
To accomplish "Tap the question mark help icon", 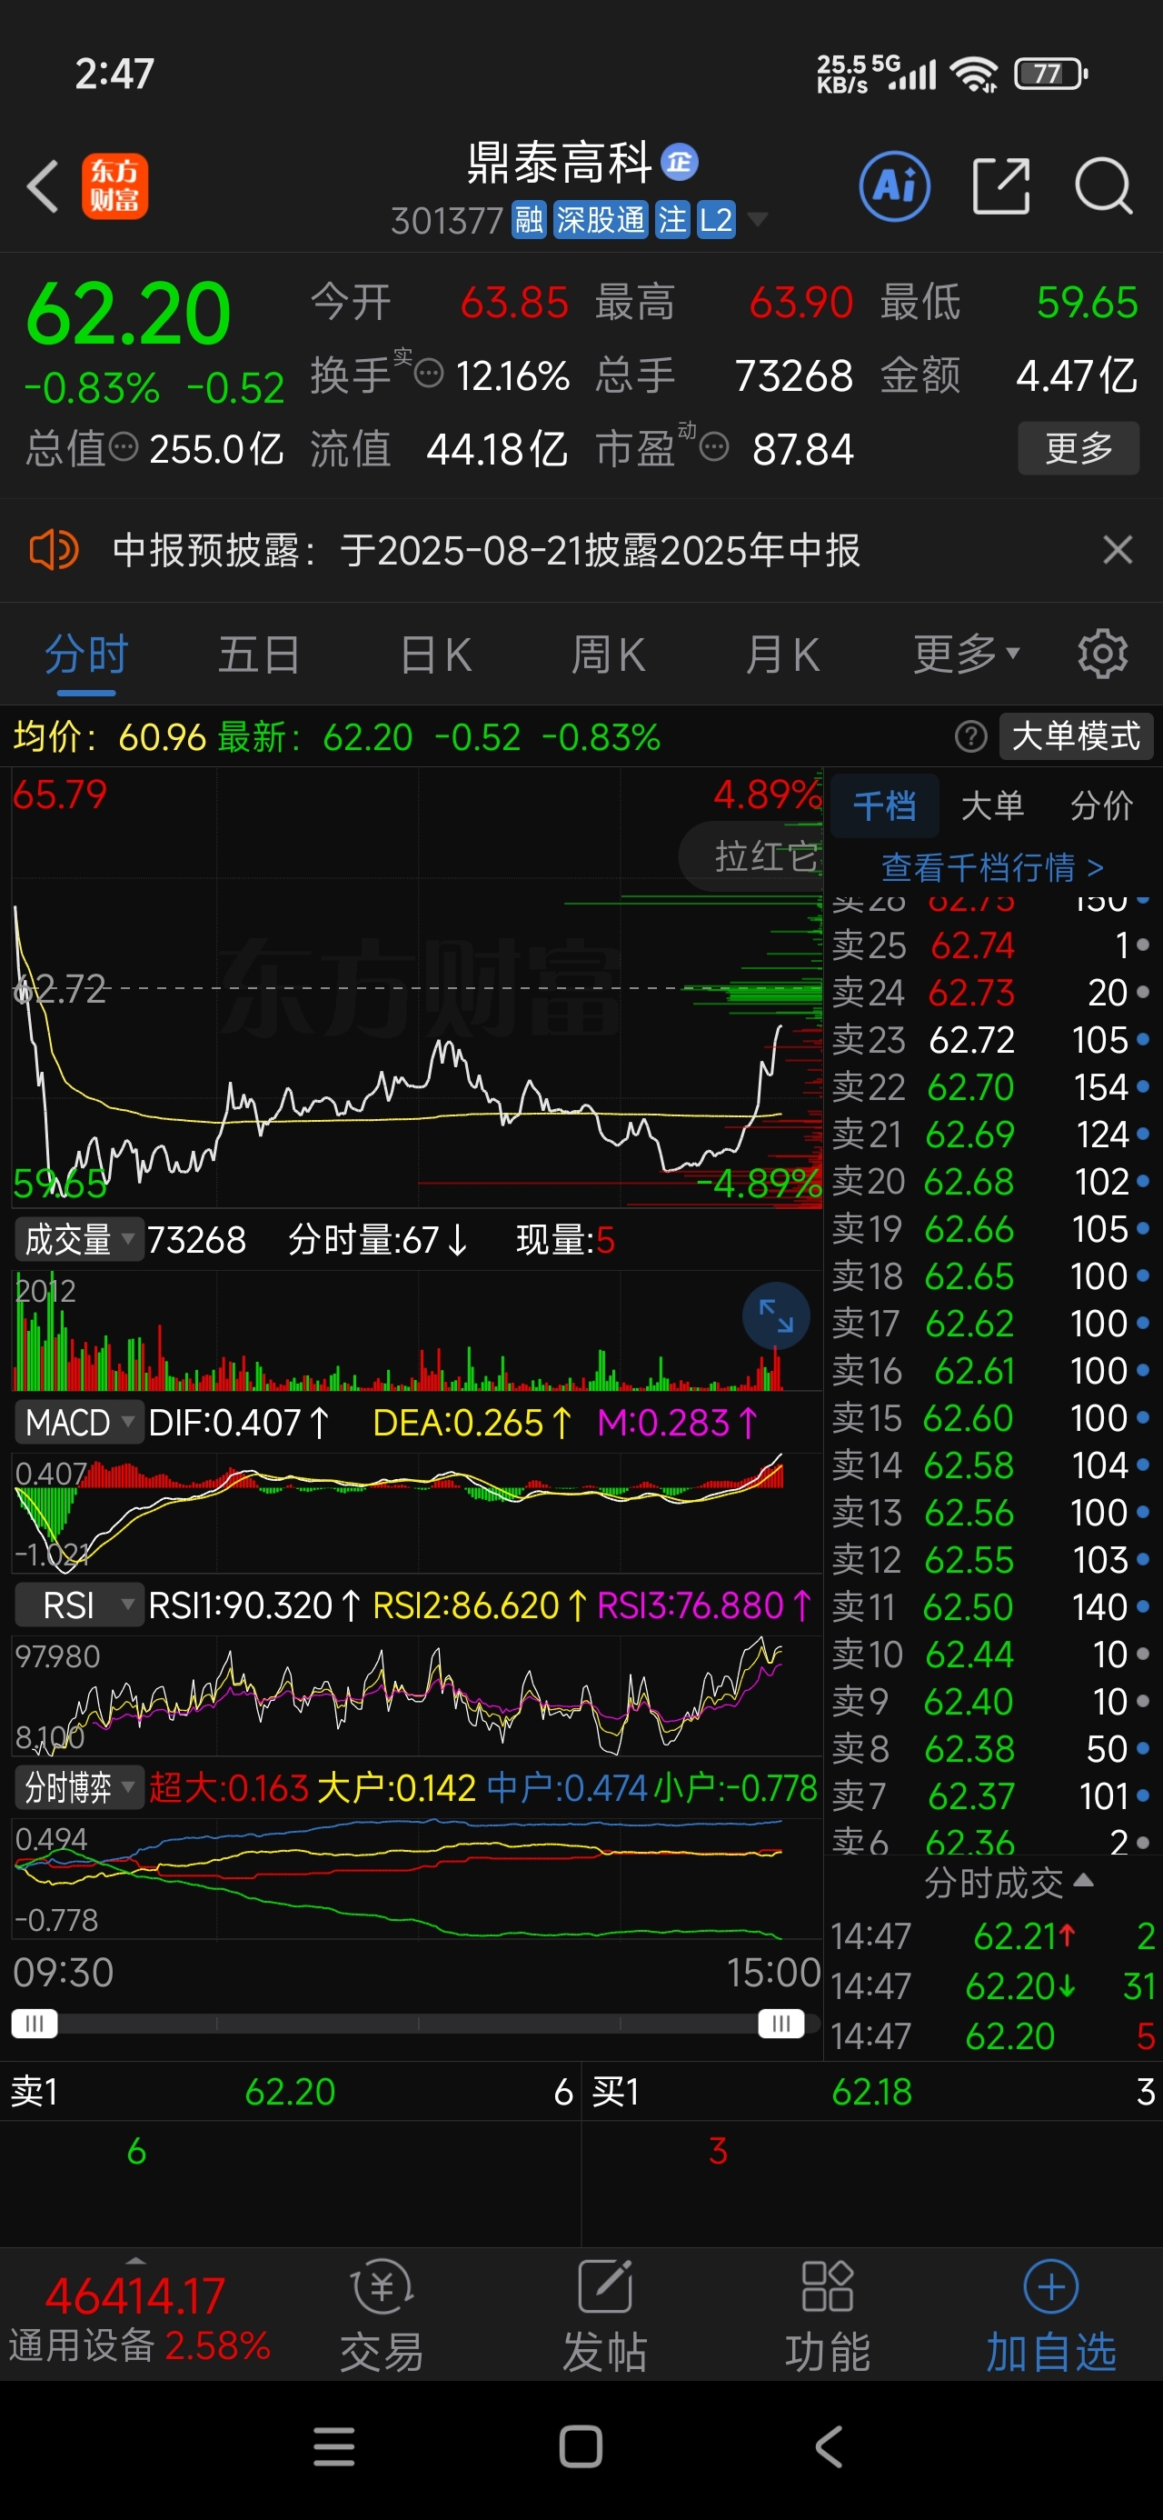I will [x=970, y=735].
